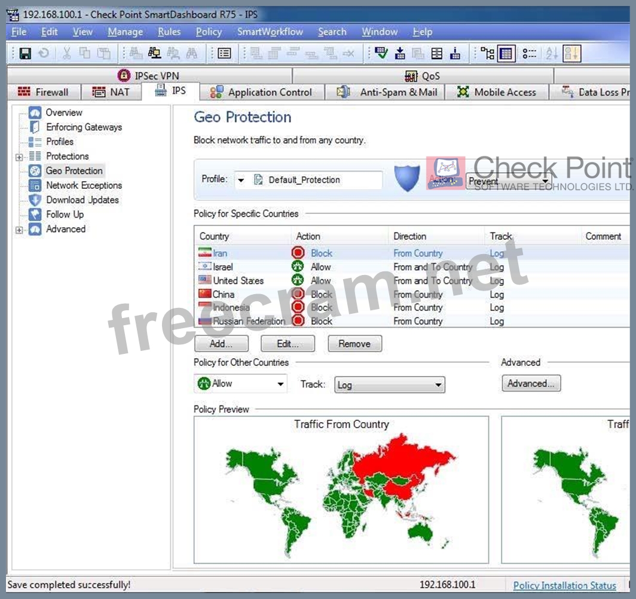This screenshot has height=599, width=636.
Task: Click the Save floppy disk toolbar icon
Action: pyautogui.click(x=25, y=53)
